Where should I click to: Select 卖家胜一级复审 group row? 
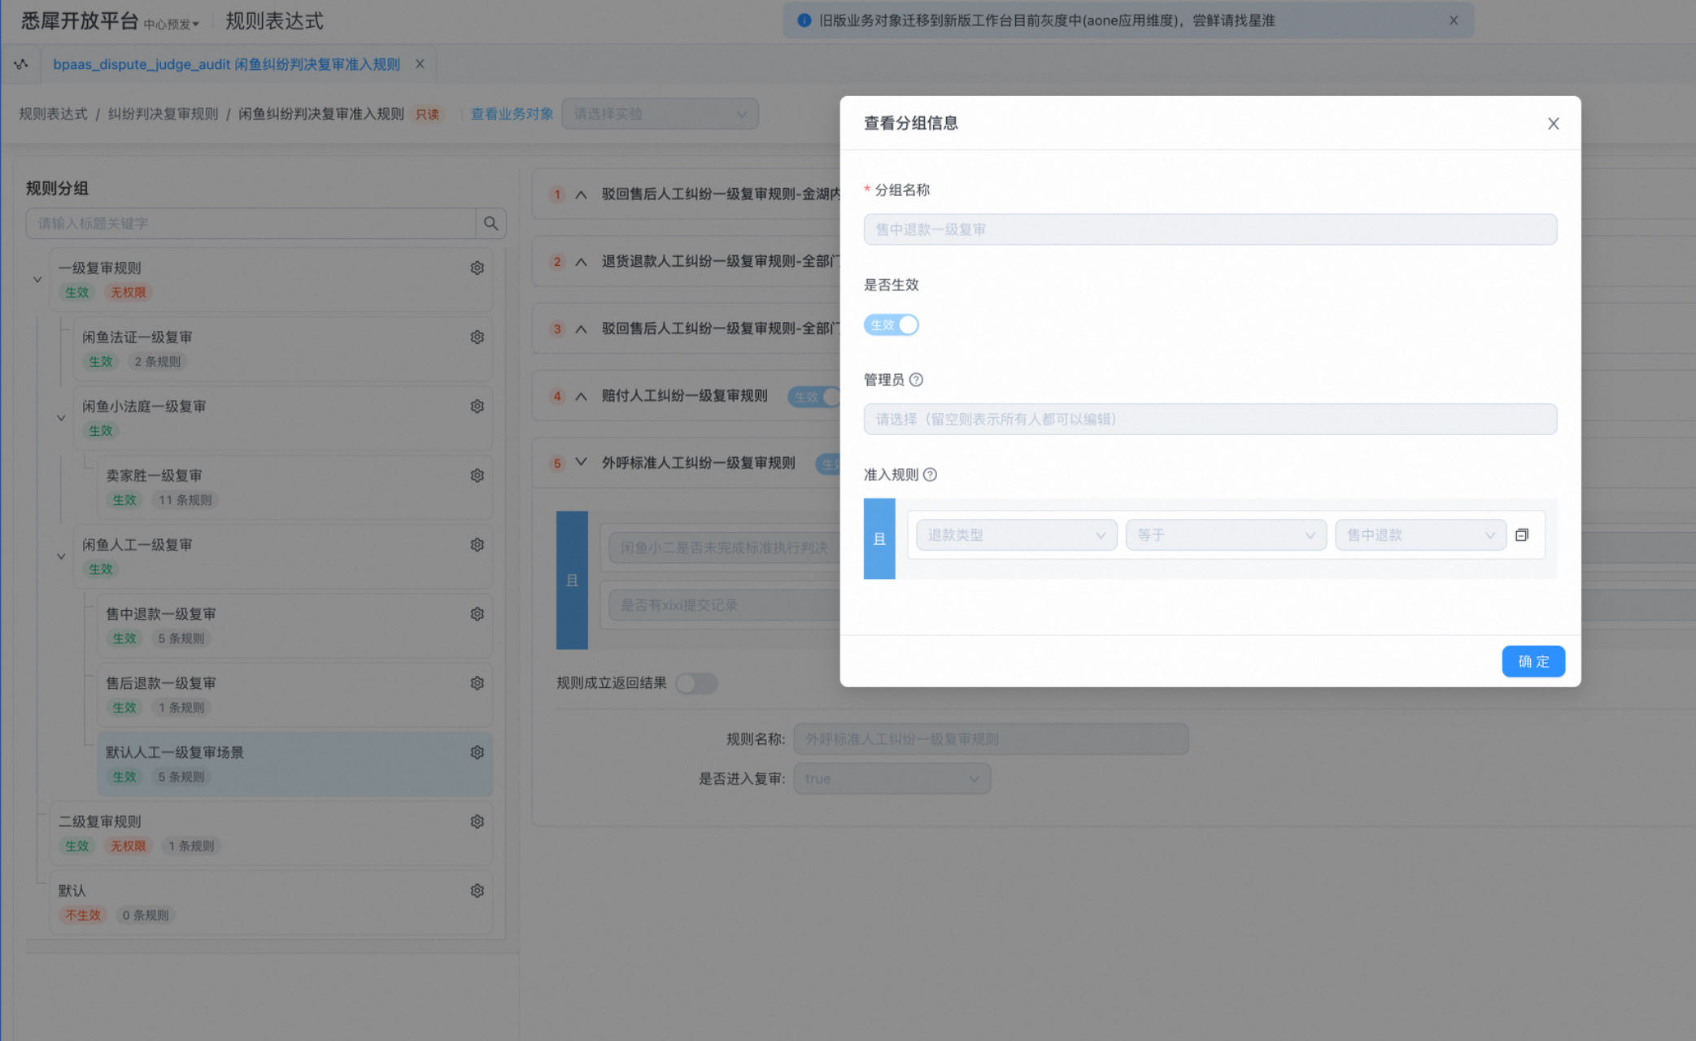294,488
